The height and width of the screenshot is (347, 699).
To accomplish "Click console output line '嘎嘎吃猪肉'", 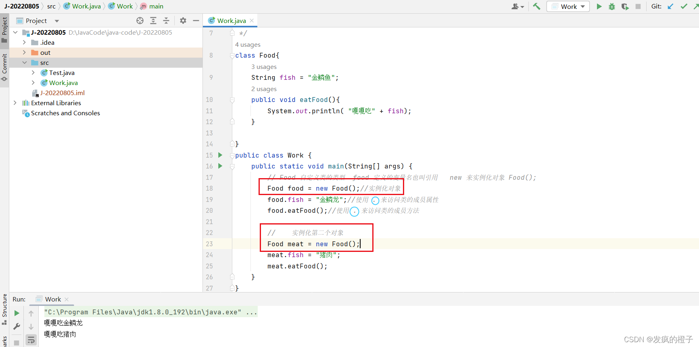I will pyautogui.click(x=60, y=334).
